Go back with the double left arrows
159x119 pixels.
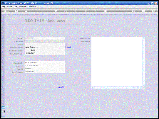(x=75, y=11)
